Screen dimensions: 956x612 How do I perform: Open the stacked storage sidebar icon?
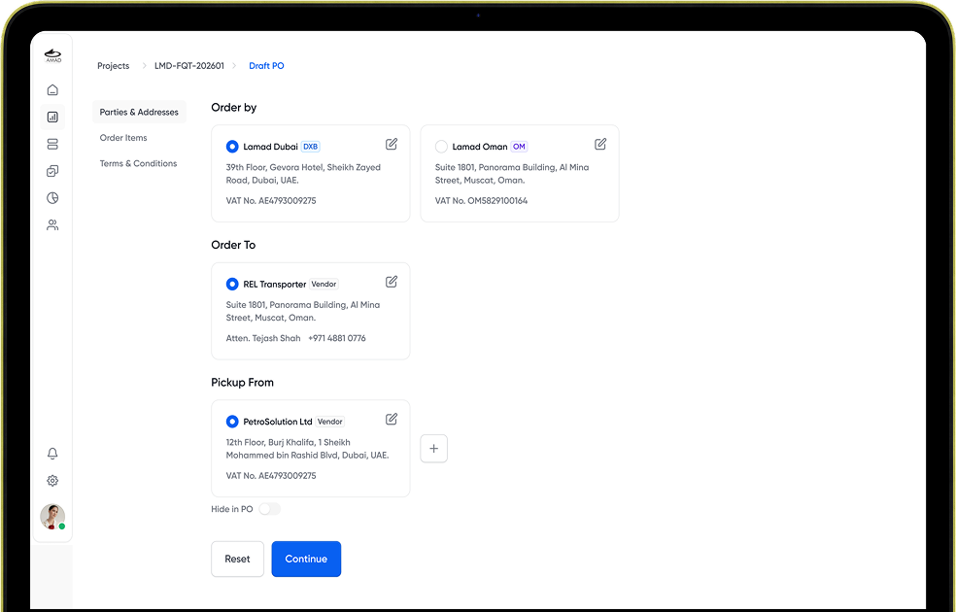pyautogui.click(x=52, y=145)
